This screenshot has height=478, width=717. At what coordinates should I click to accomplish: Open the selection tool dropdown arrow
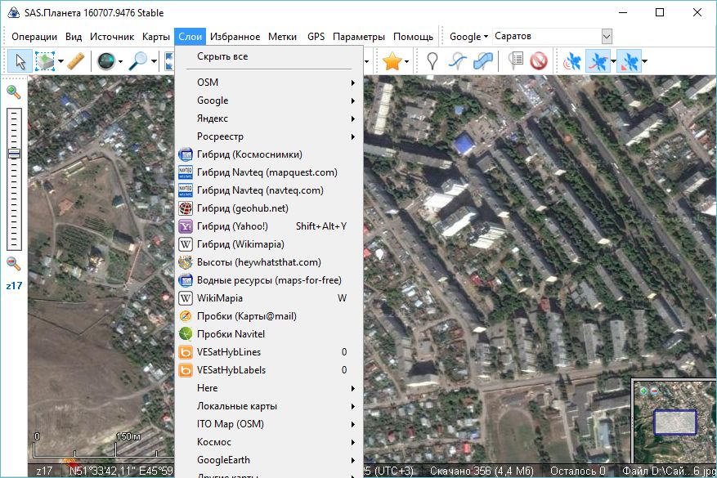point(60,61)
